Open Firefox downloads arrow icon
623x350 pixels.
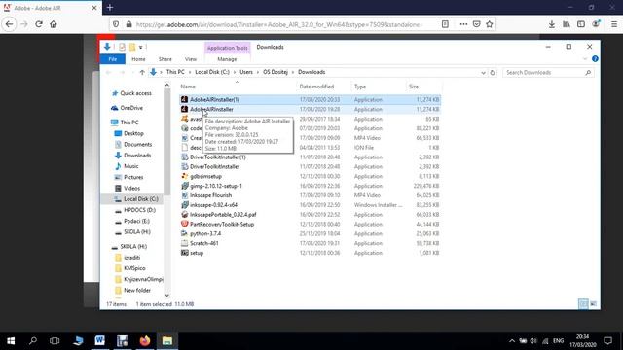[x=552, y=24]
